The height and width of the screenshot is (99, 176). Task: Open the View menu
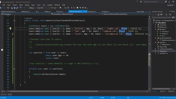pos(9,5)
